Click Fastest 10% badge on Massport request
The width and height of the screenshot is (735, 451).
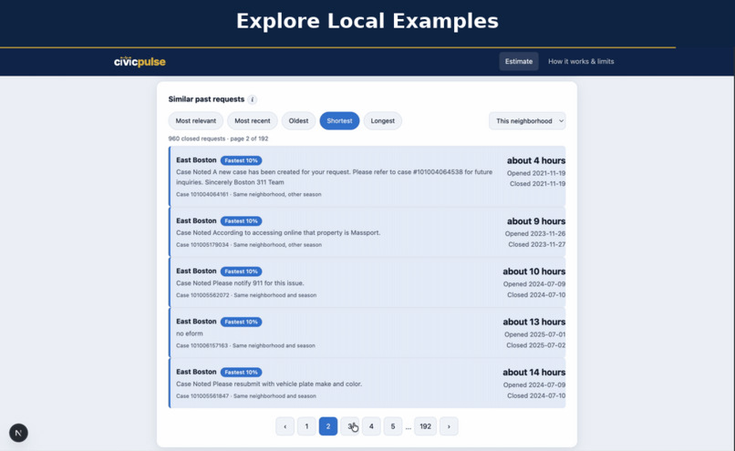(x=241, y=220)
